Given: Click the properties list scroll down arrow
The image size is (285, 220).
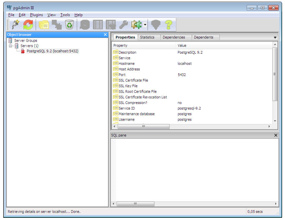Looking at the screenshot, I should coord(275,121).
